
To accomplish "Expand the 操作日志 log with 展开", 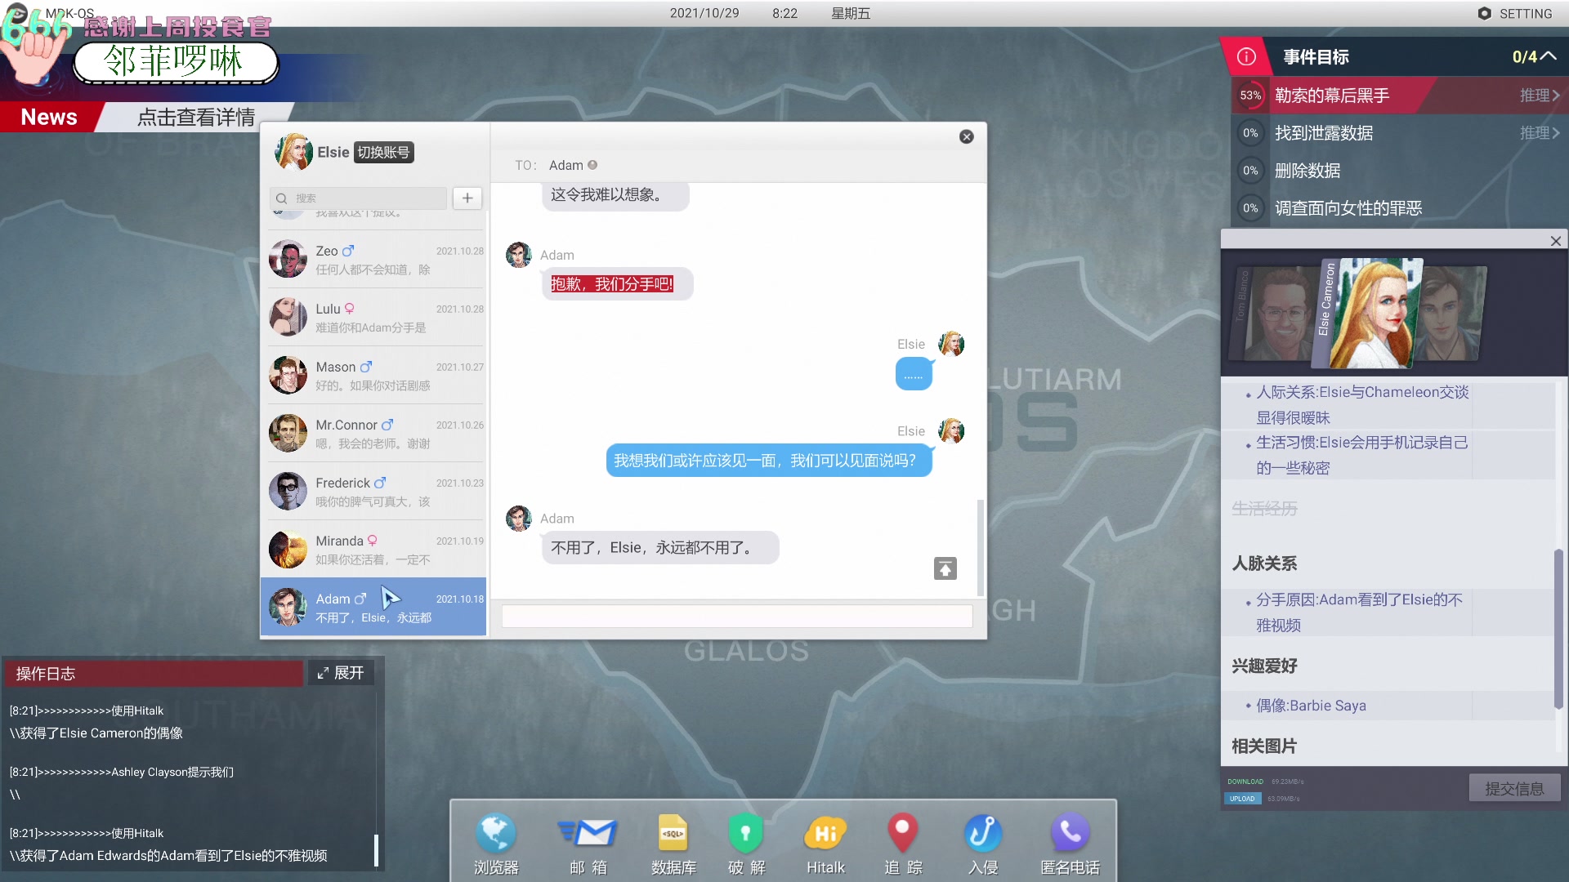I will point(341,673).
